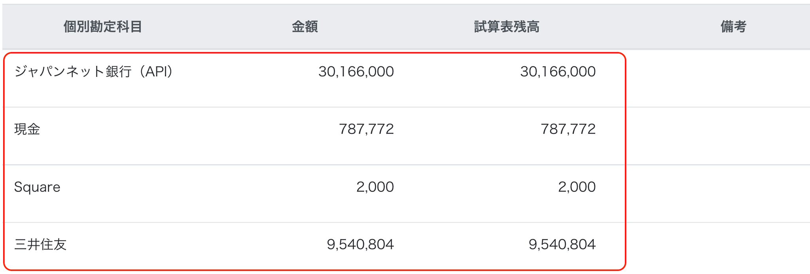Click the 試算表残高 value in 三井住友 row
Image resolution: width=810 pixels, height=274 pixels.
point(562,245)
